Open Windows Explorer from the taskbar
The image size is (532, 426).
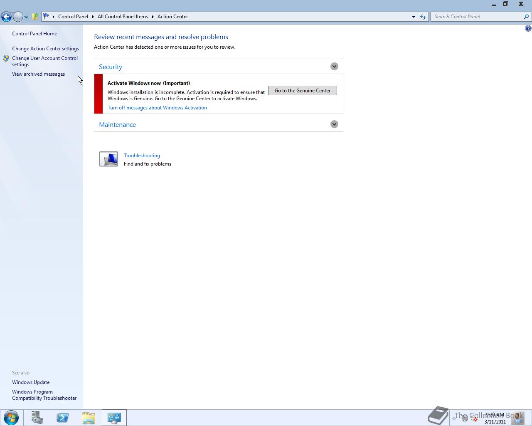click(x=88, y=418)
